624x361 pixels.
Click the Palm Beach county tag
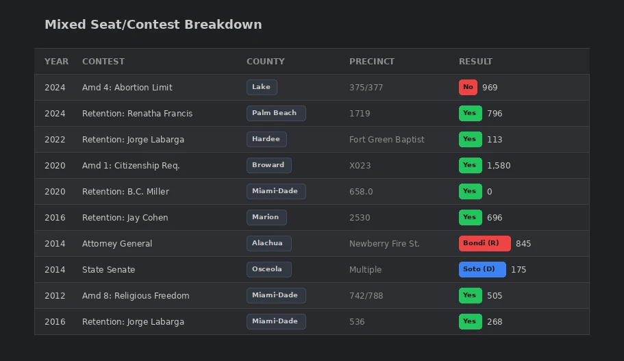pos(275,113)
